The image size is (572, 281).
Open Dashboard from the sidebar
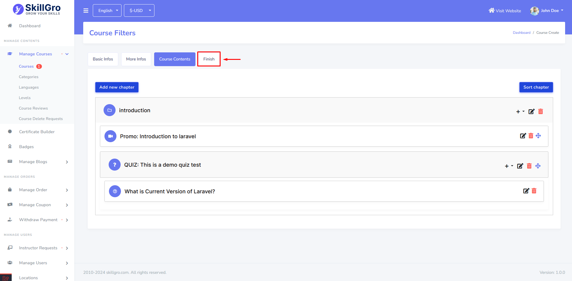click(30, 26)
